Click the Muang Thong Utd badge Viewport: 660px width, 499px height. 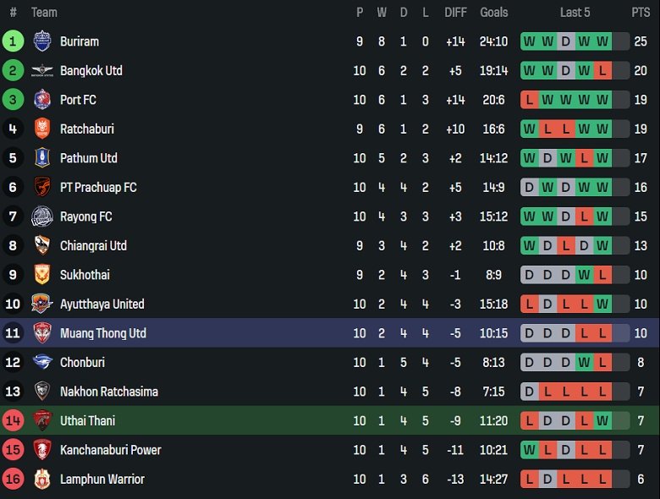[42, 333]
